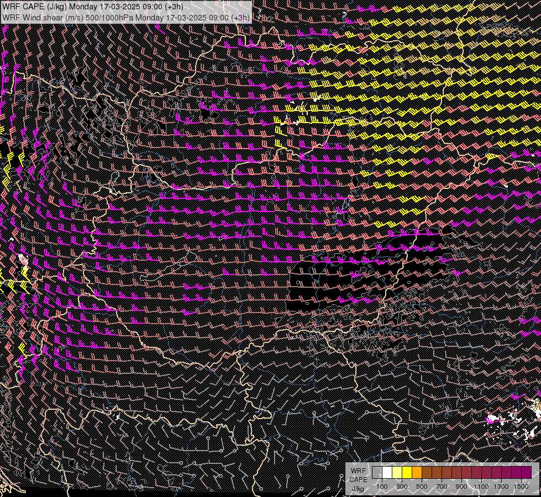This screenshot has height=497, width=541.
Task: Click the legend value 900
Action: point(461,487)
